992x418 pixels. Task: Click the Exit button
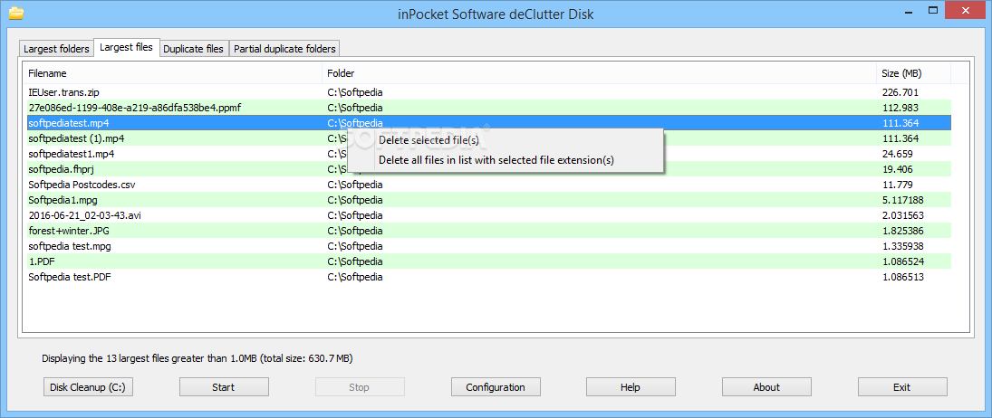(902, 387)
